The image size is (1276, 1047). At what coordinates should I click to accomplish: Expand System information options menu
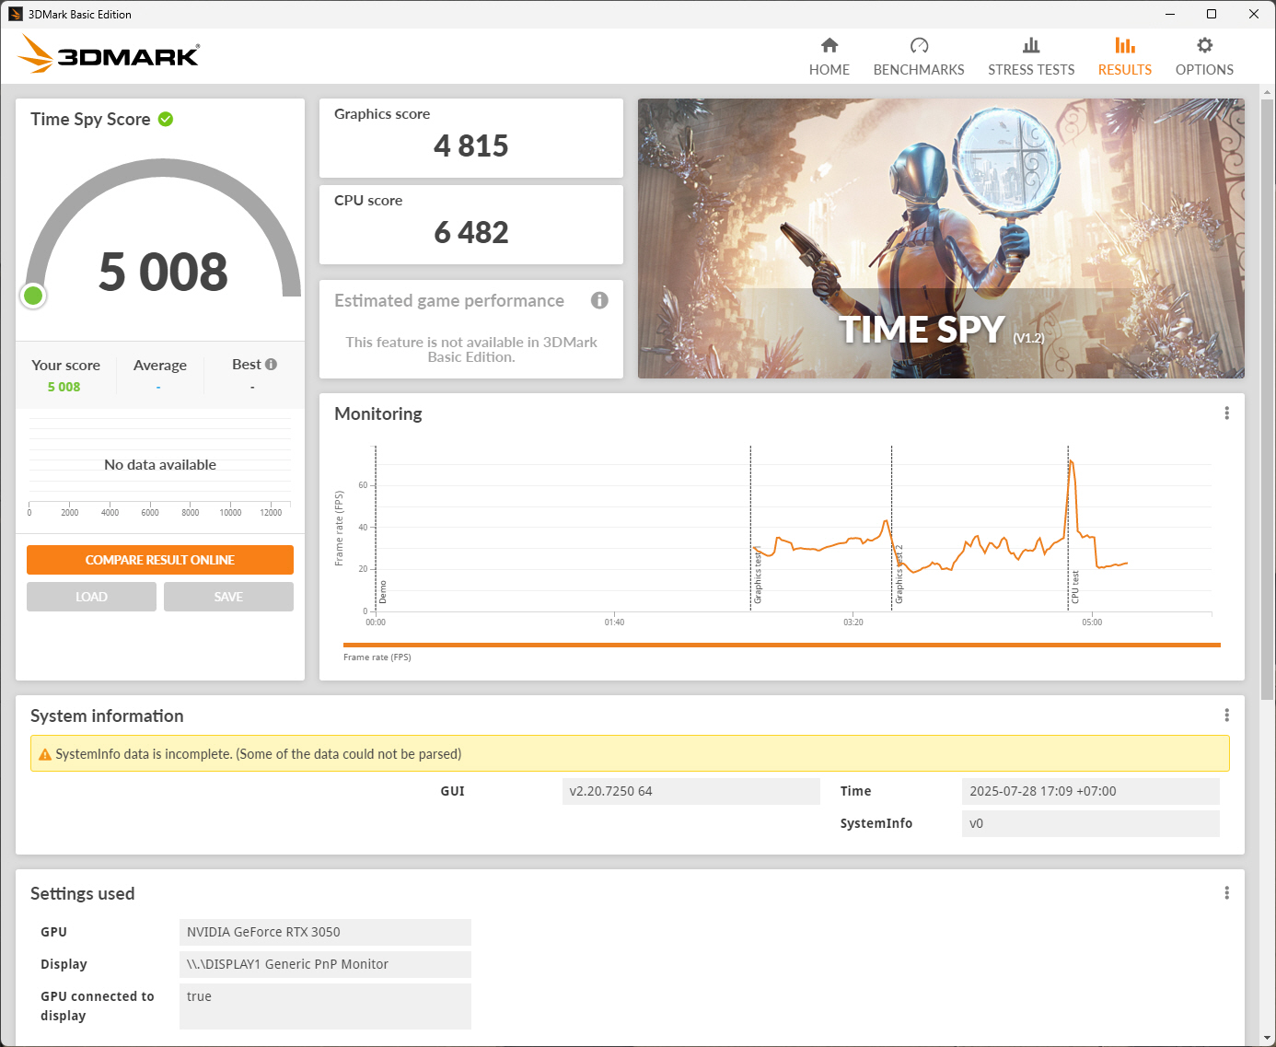point(1226,715)
